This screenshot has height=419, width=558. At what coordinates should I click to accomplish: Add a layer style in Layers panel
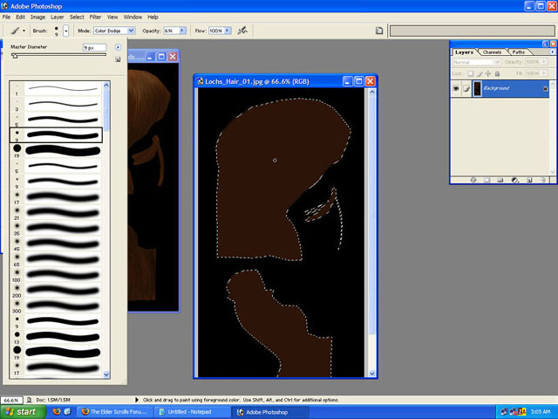(x=473, y=180)
